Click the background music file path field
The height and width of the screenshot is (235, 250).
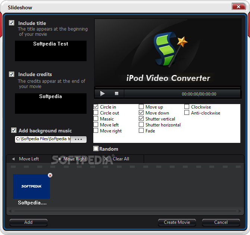[43, 139]
